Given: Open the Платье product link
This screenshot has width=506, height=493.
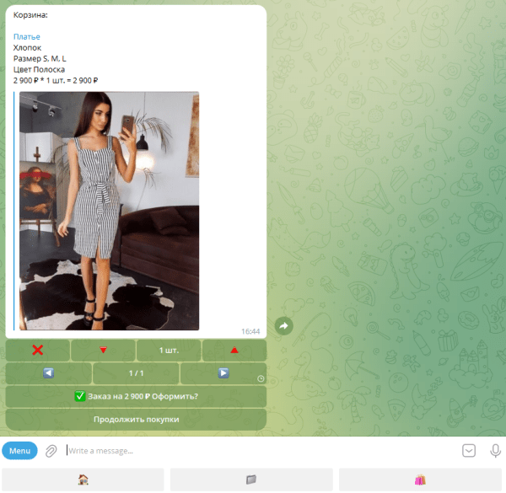Looking at the screenshot, I should [x=26, y=37].
